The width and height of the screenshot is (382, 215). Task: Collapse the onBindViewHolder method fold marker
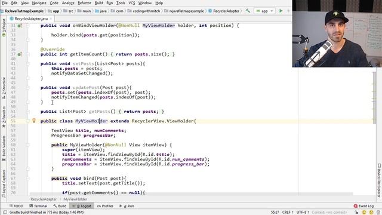click(x=27, y=26)
